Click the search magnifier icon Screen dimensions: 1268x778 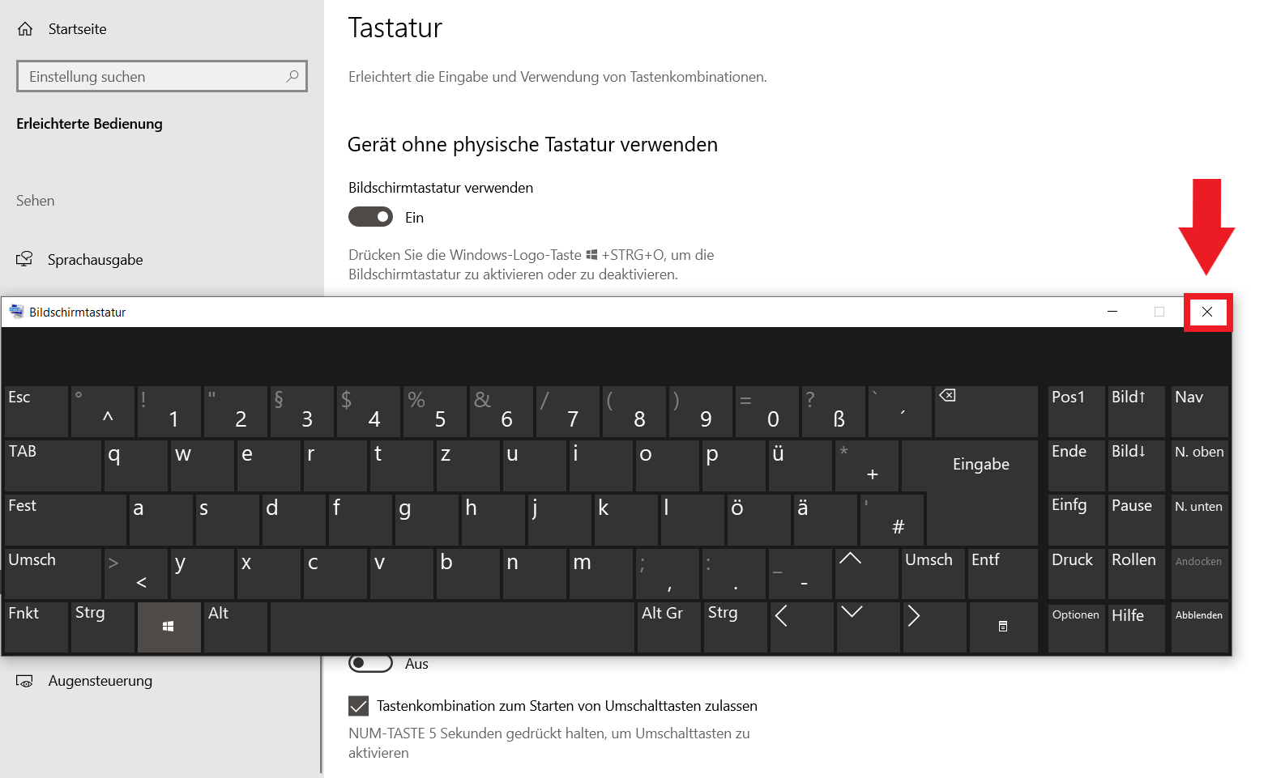pos(292,76)
